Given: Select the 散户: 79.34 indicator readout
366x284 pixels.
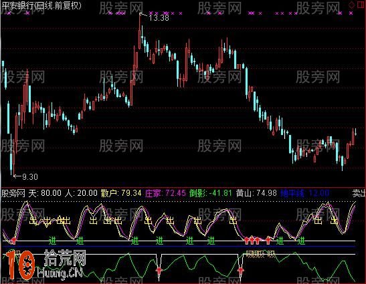Looking at the screenshot, I should click(121, 193).
